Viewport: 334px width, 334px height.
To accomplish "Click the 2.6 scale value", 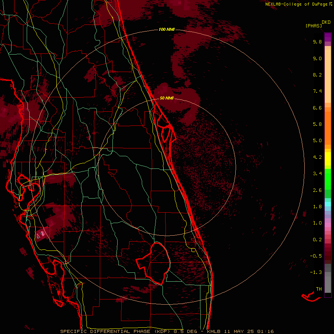I will tap(317, 190).
